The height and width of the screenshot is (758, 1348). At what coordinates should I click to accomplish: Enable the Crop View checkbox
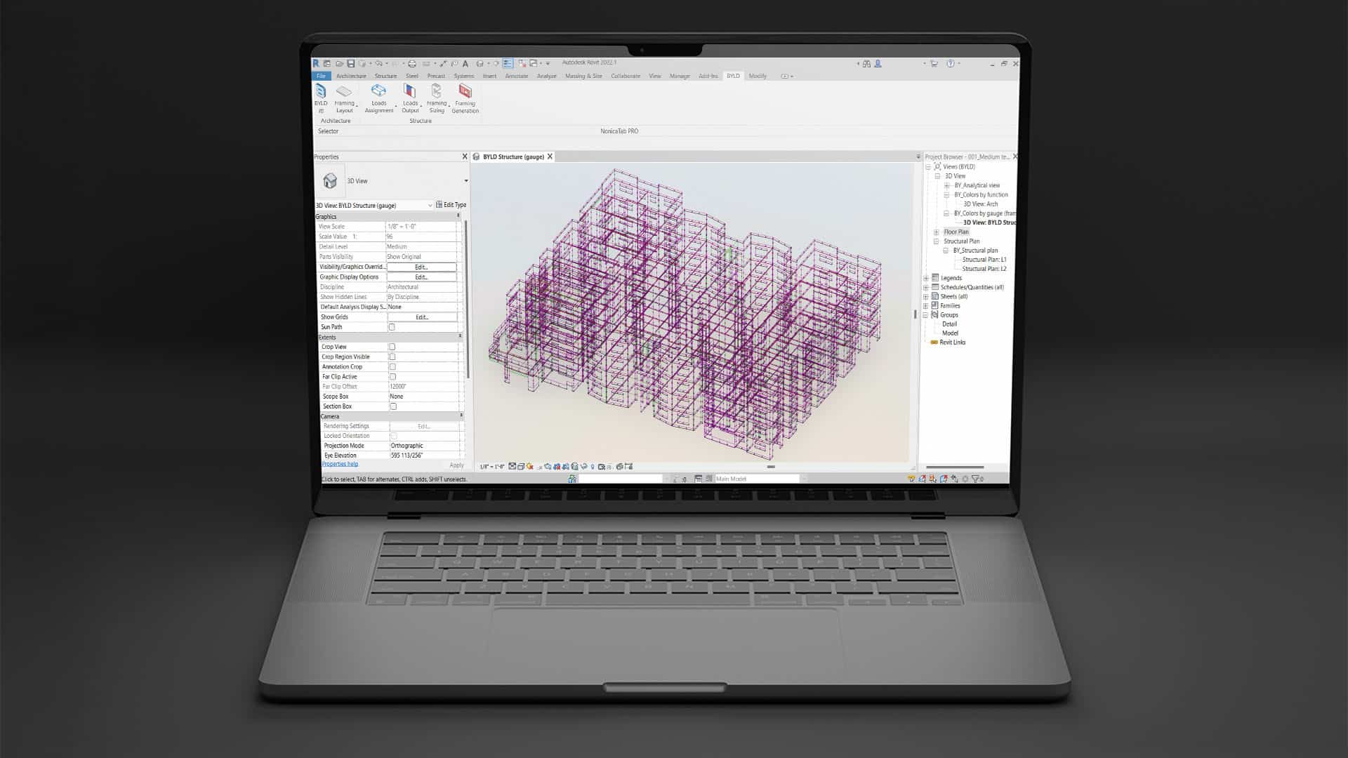point(392,347)
